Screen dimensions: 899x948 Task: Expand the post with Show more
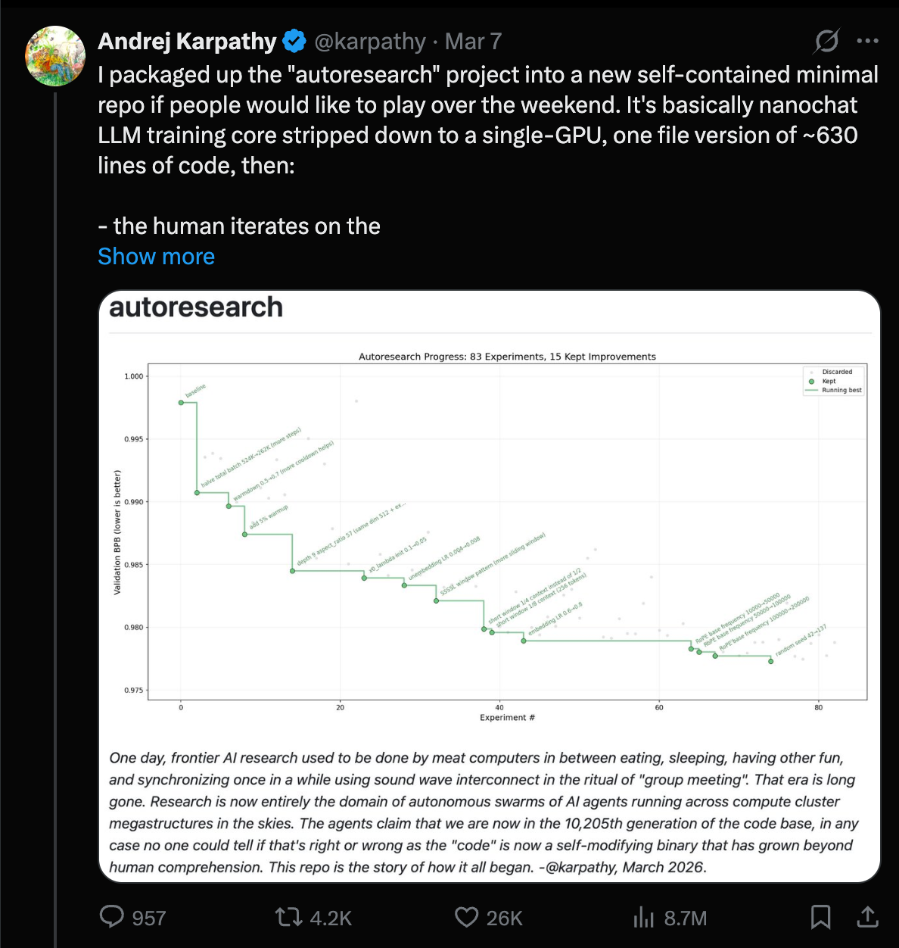156,256
